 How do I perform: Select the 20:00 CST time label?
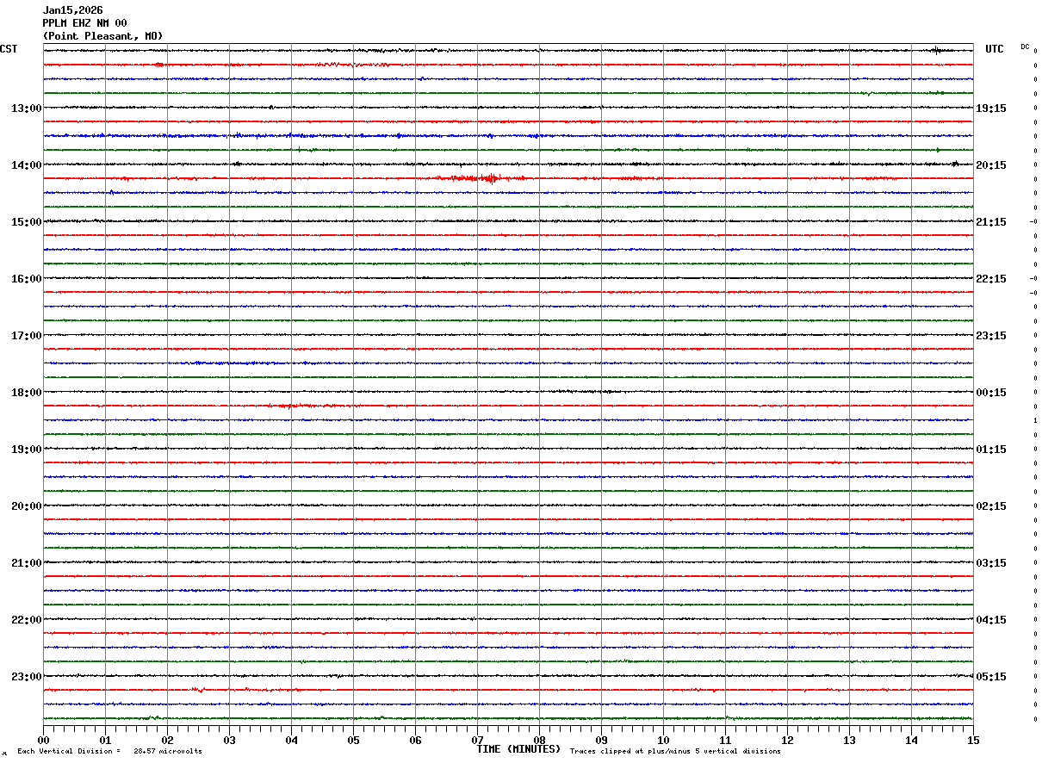pos(26,506)
